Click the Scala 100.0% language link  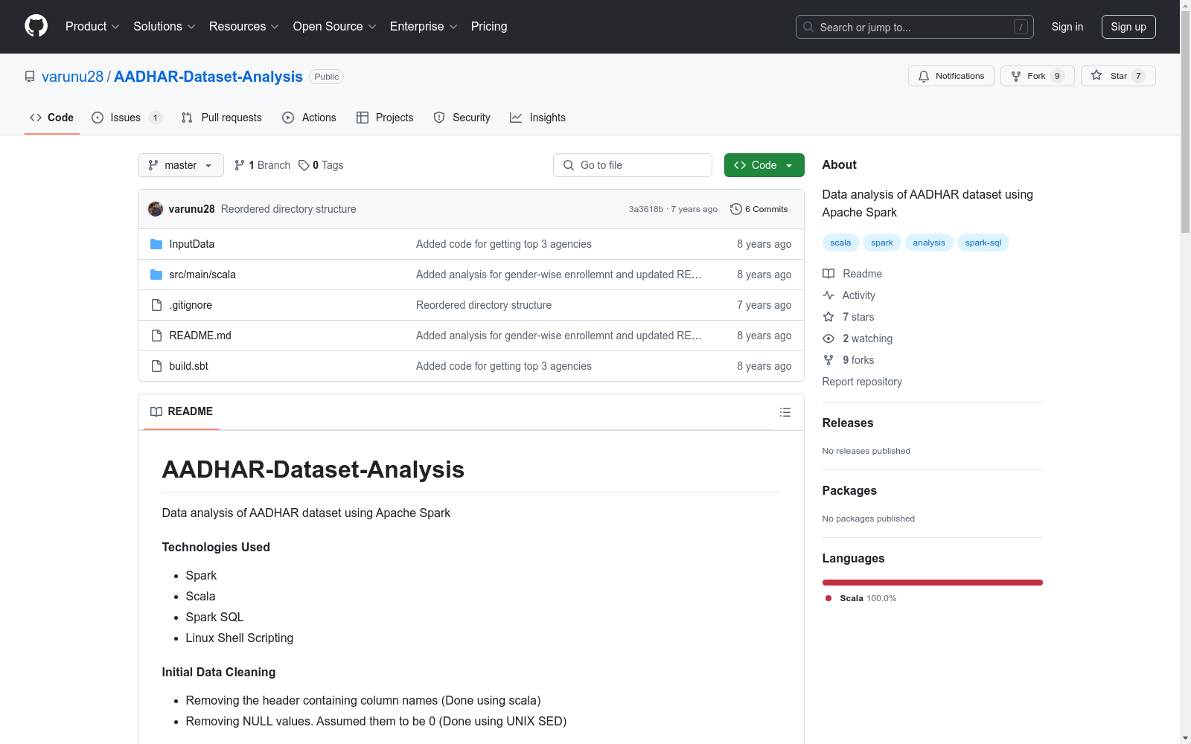(x=860, y=598)
